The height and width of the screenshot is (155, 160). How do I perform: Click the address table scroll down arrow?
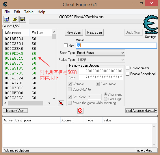pos(154,144)
